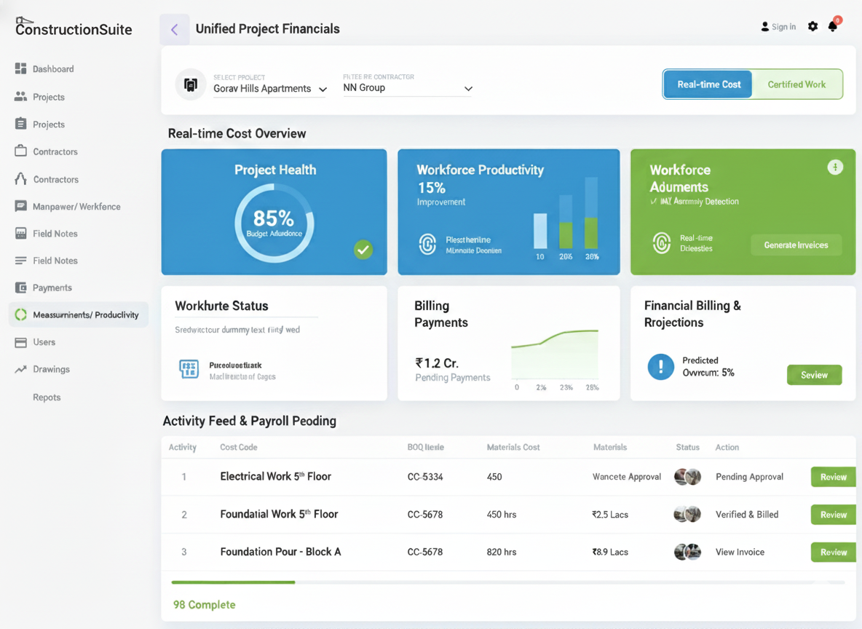Click the Drawings trend icon in sidebar
Screen dimensions: 862x629
[x=20, y=369]
